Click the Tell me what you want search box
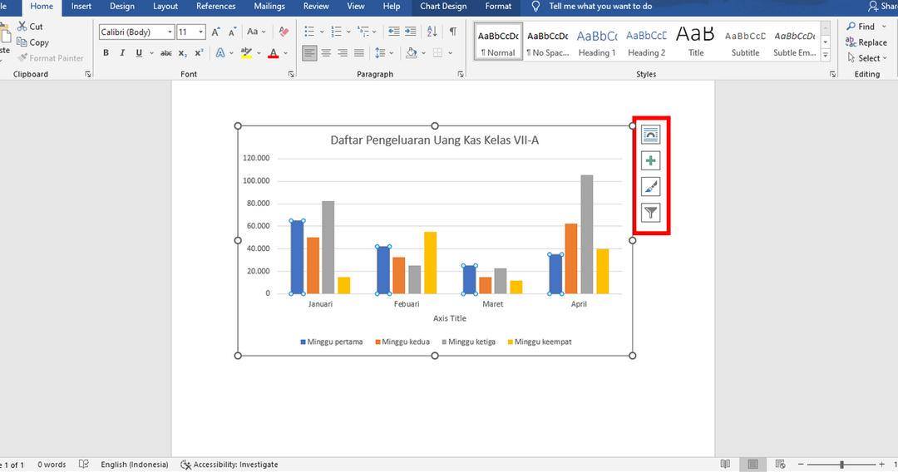The height and width of the screenshot is (472, 898). pyautogui.click(x=600, y=7)
